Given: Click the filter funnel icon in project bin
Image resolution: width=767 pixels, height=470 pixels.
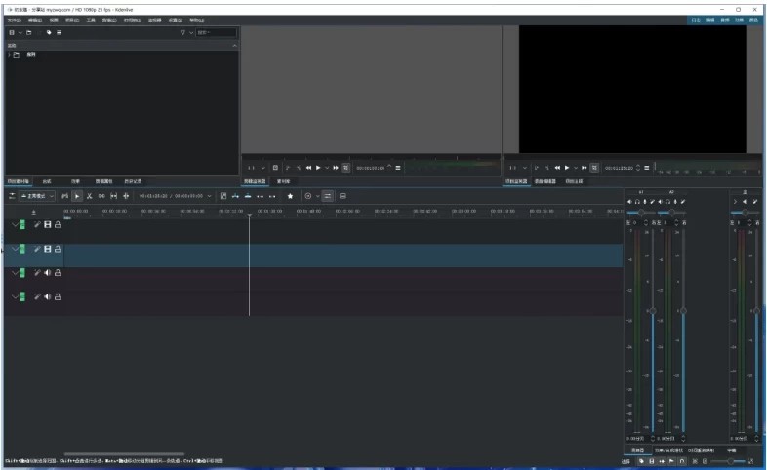Looking at the screenshot, I should pyautogui.click(x=182, y=32).
